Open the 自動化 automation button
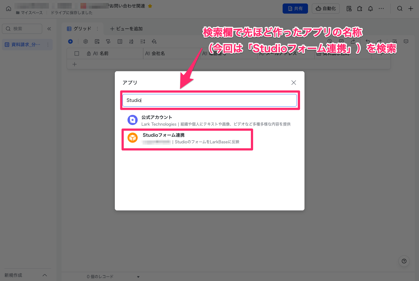Image resolution: width=419 pixels, height=281 pixels. [326, 9]
